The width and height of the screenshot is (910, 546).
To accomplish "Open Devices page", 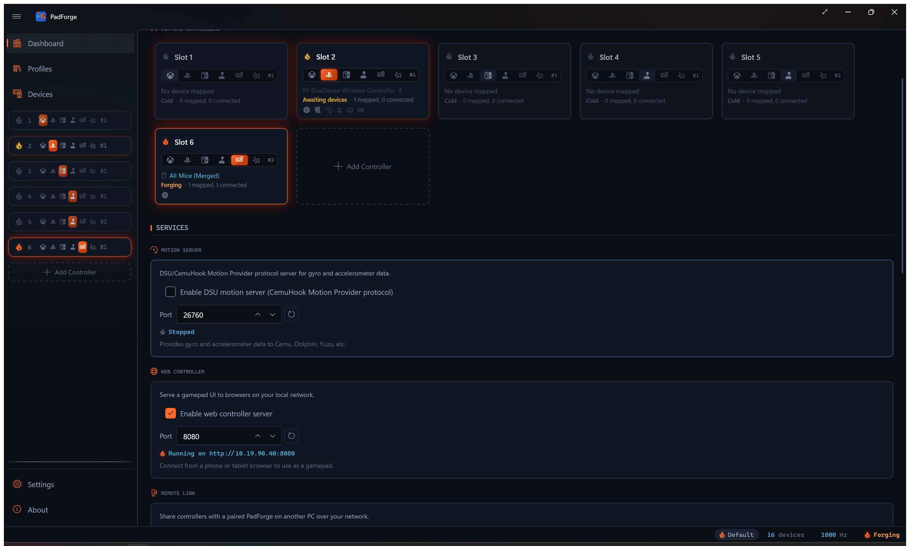I will [70, 94].
